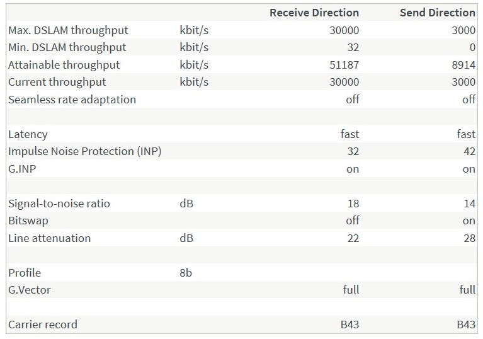This screenshot has width=483, height=339.
Task: Click the Signal-to-noise ratio label
Action: [59, 204]
